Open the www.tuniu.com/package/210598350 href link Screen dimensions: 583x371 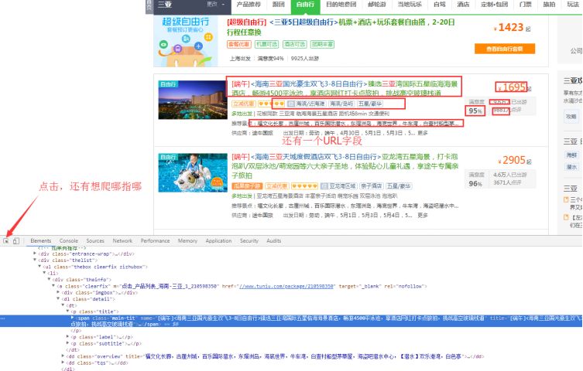coord(286,286)
